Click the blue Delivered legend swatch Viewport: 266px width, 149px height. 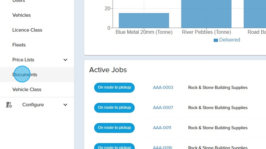(x=216, y=40)
